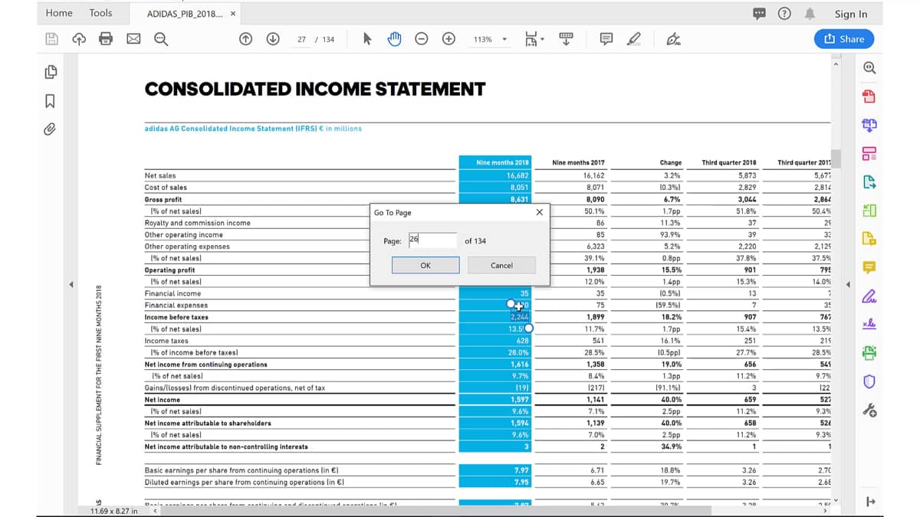Open the Protect shield tool in right pane

coord(869,381)
